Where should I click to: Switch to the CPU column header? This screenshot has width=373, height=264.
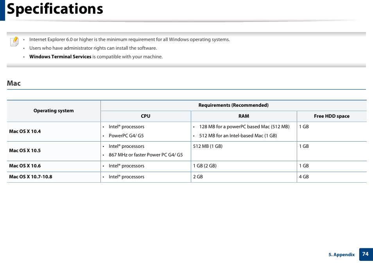145,116
